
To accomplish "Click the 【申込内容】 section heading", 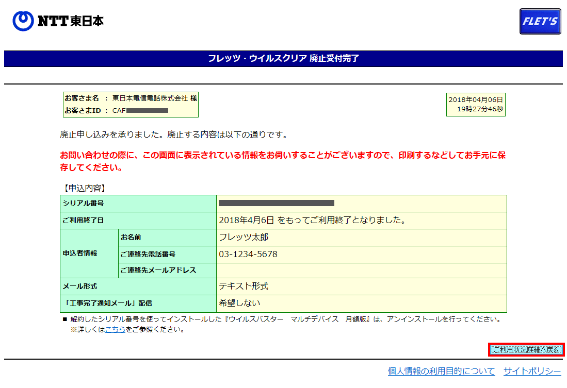I will 83,189.
